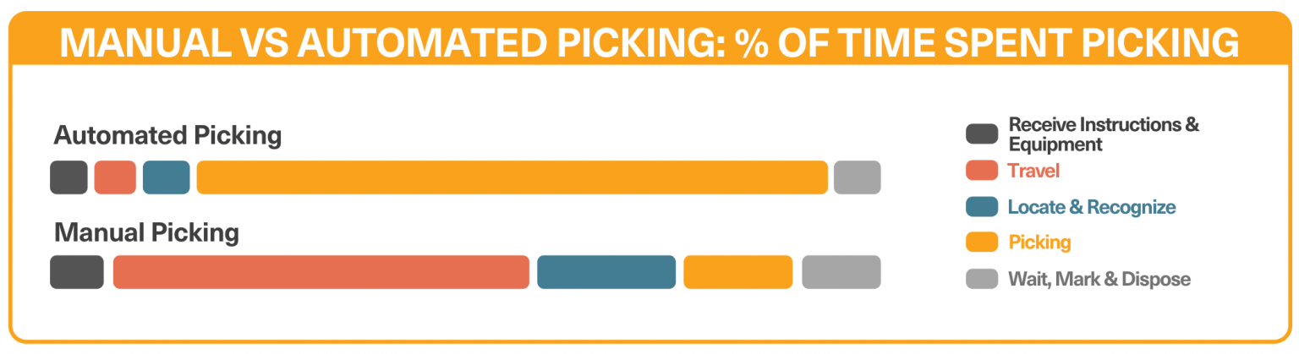Screen dimensions: 1299x354
Task: Click the red Travel segment in Automated Picking
Action: (115, 177)
